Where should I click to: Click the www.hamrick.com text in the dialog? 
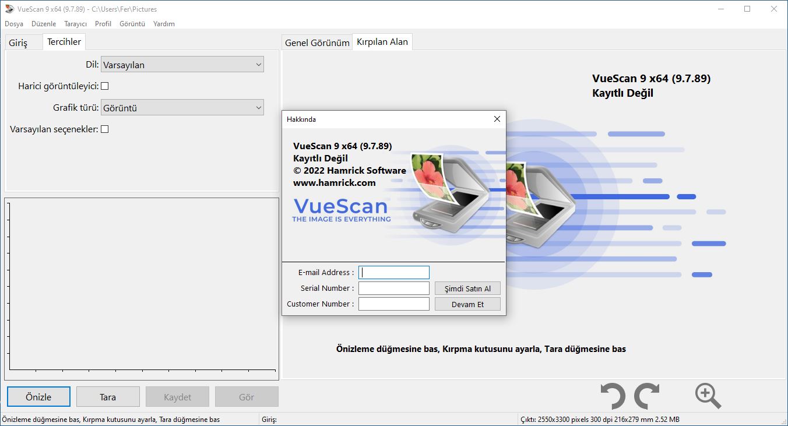click(x=335, y=183)
